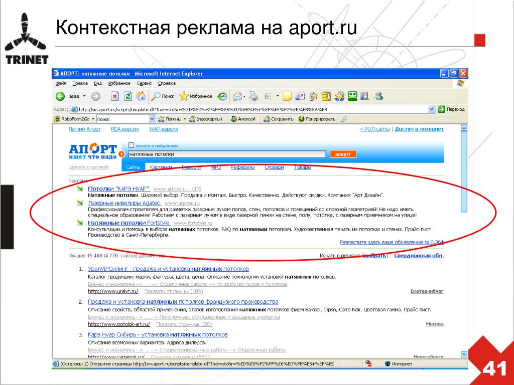Open the Сервис menu

click(x=144, y=84)
